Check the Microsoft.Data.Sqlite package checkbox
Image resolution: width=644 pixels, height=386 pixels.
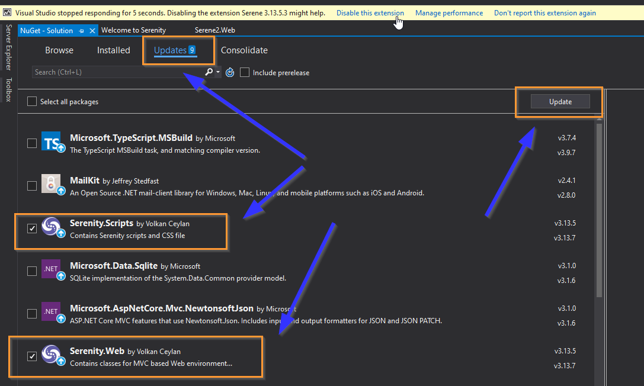(x=31, y=271)
